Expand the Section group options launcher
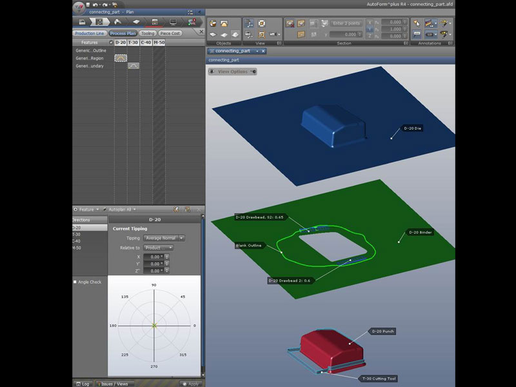 [406, 43]
